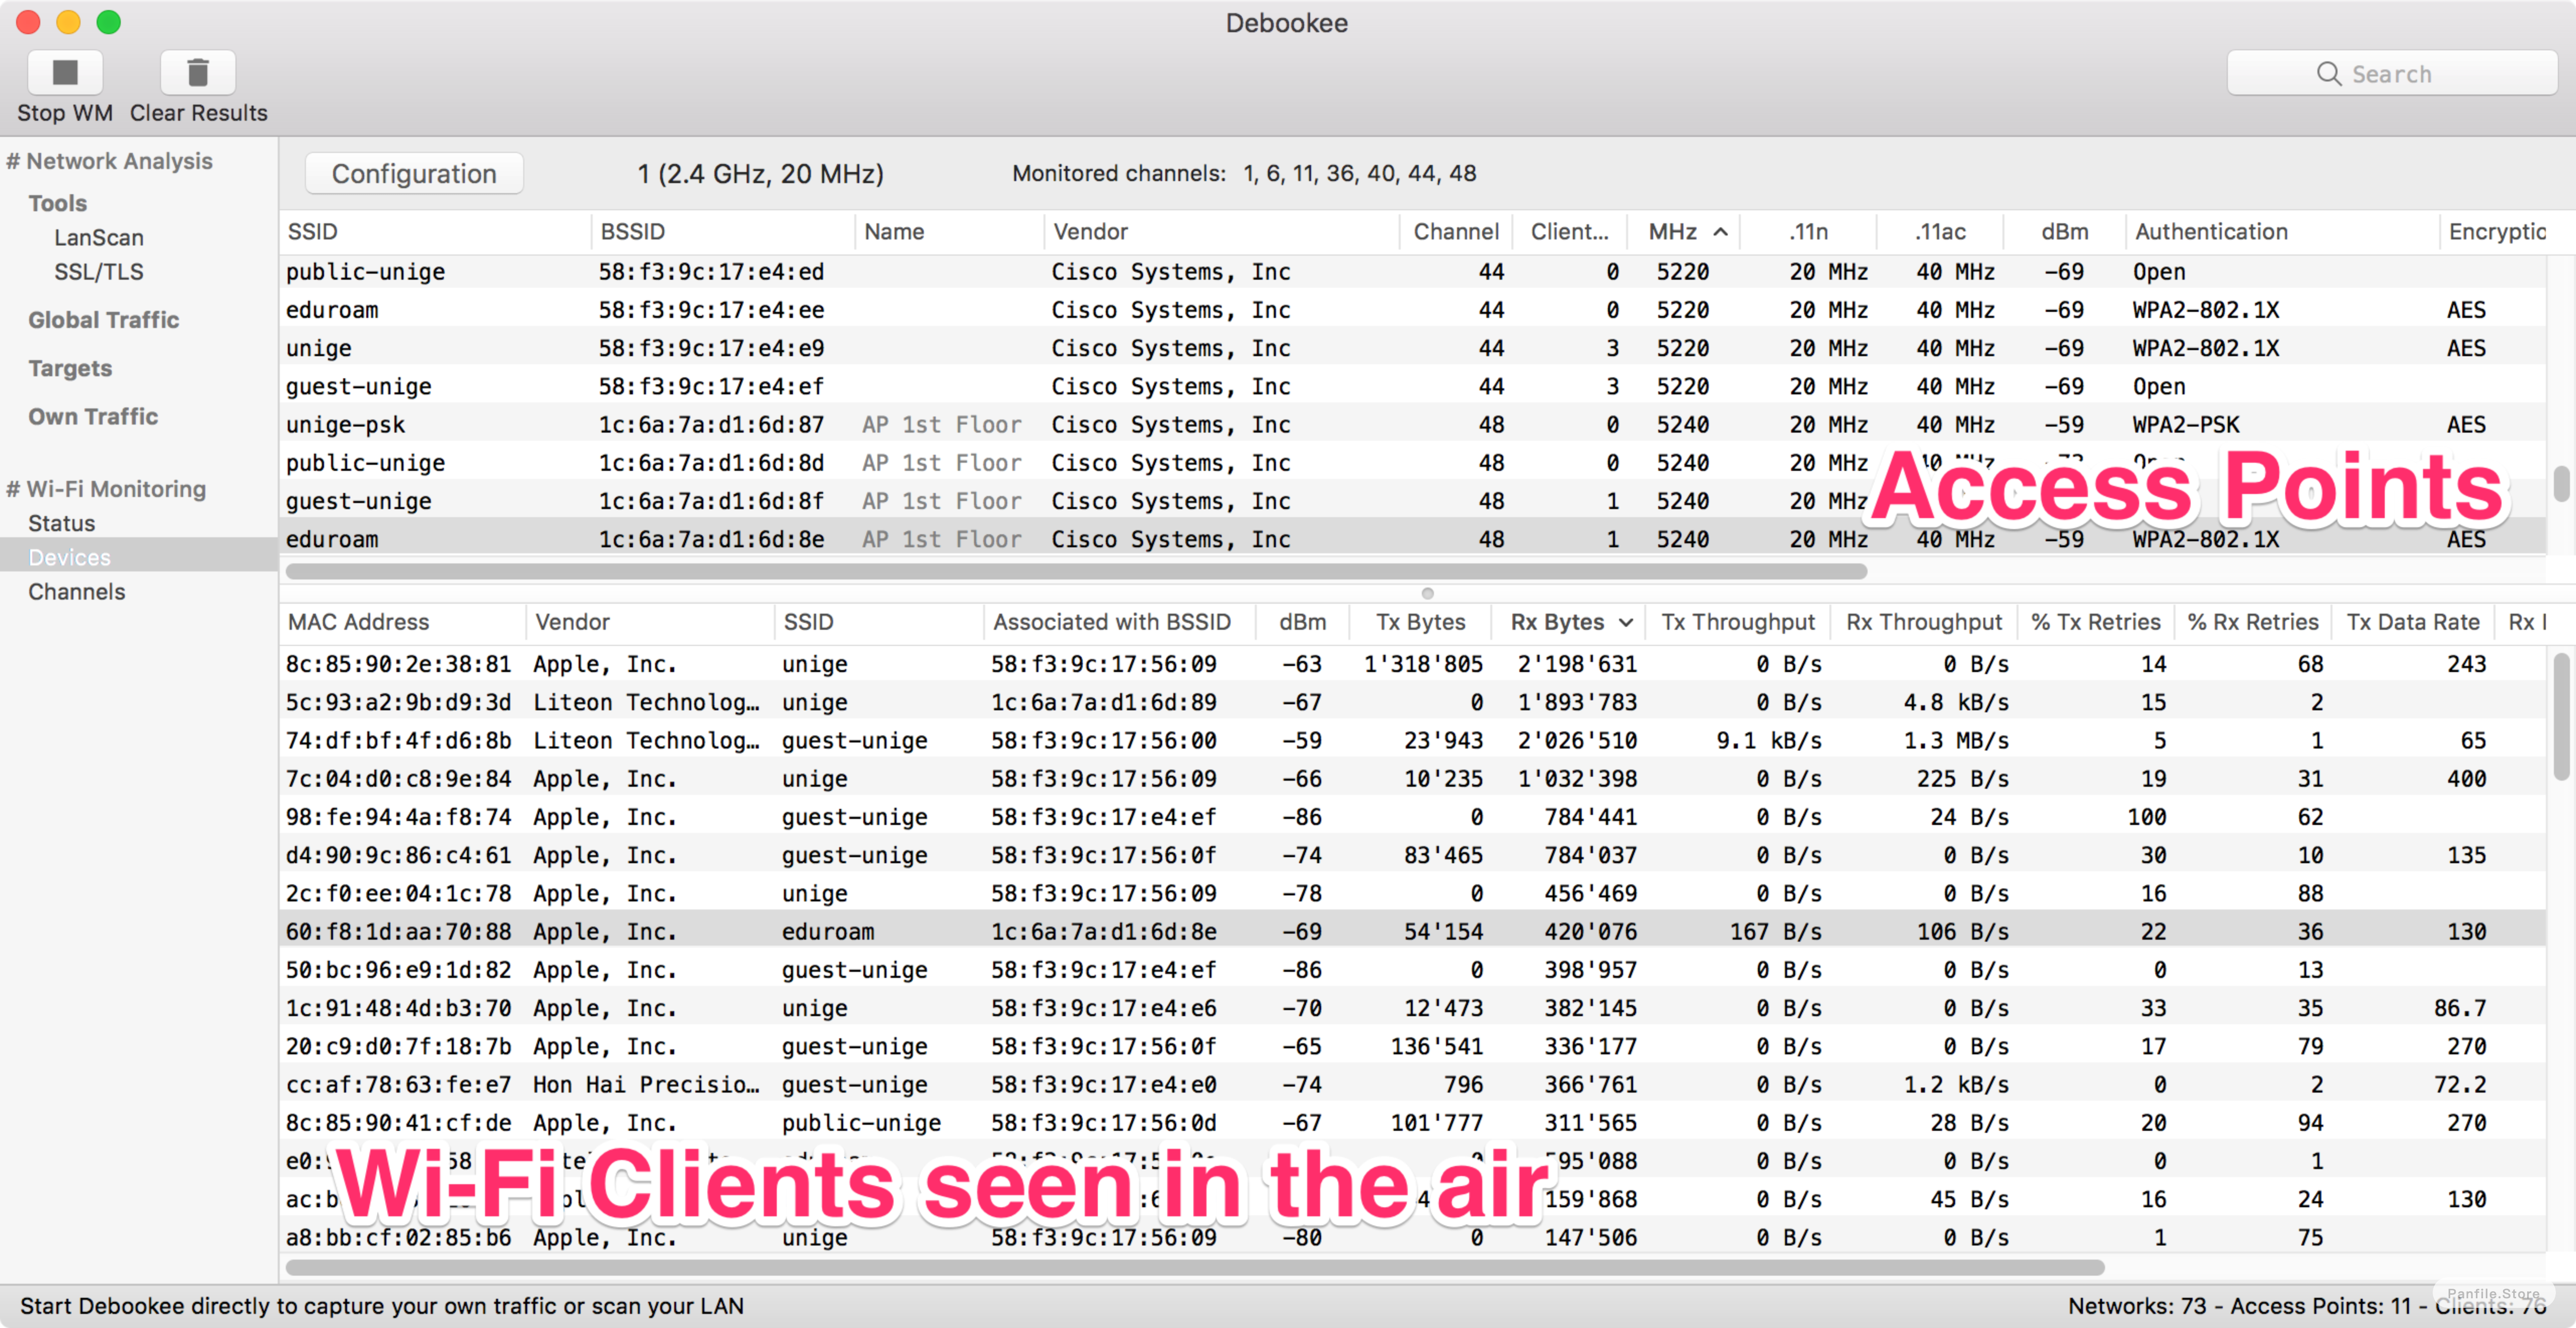Select eduroam row with BSSID 58:f3:9c:17:e4:ee

click(1412, 310)
